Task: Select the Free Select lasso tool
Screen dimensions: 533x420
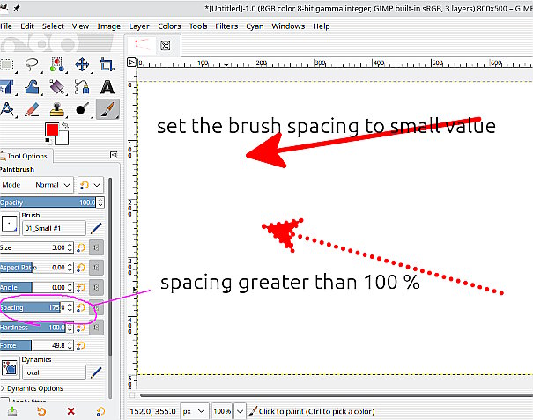Action: pyautogui.click(x=33, y=64)
